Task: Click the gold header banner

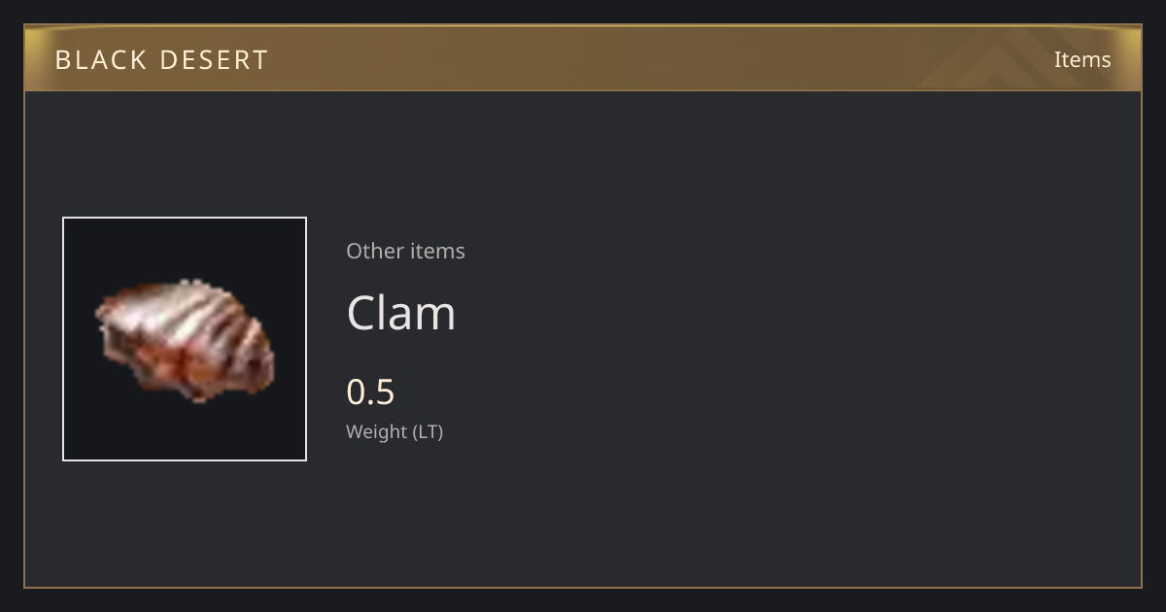Action: click(583, 58)
